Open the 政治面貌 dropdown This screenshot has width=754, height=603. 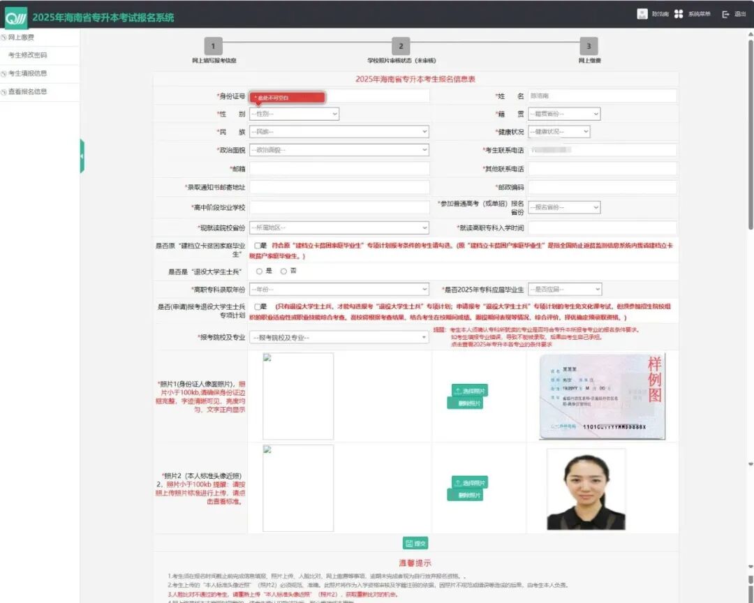click(339, 150)
